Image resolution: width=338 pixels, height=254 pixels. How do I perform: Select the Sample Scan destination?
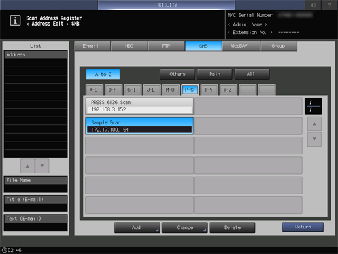coord(139,126)
